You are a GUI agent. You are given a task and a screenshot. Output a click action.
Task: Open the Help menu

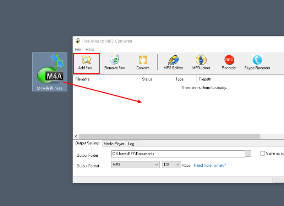click(x=90, y=49)
